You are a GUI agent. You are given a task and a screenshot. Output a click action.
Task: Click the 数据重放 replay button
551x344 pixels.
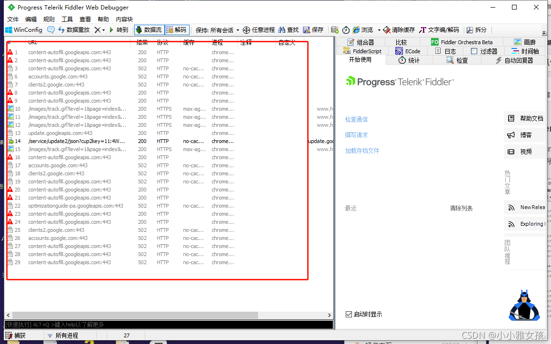(74, 30)
